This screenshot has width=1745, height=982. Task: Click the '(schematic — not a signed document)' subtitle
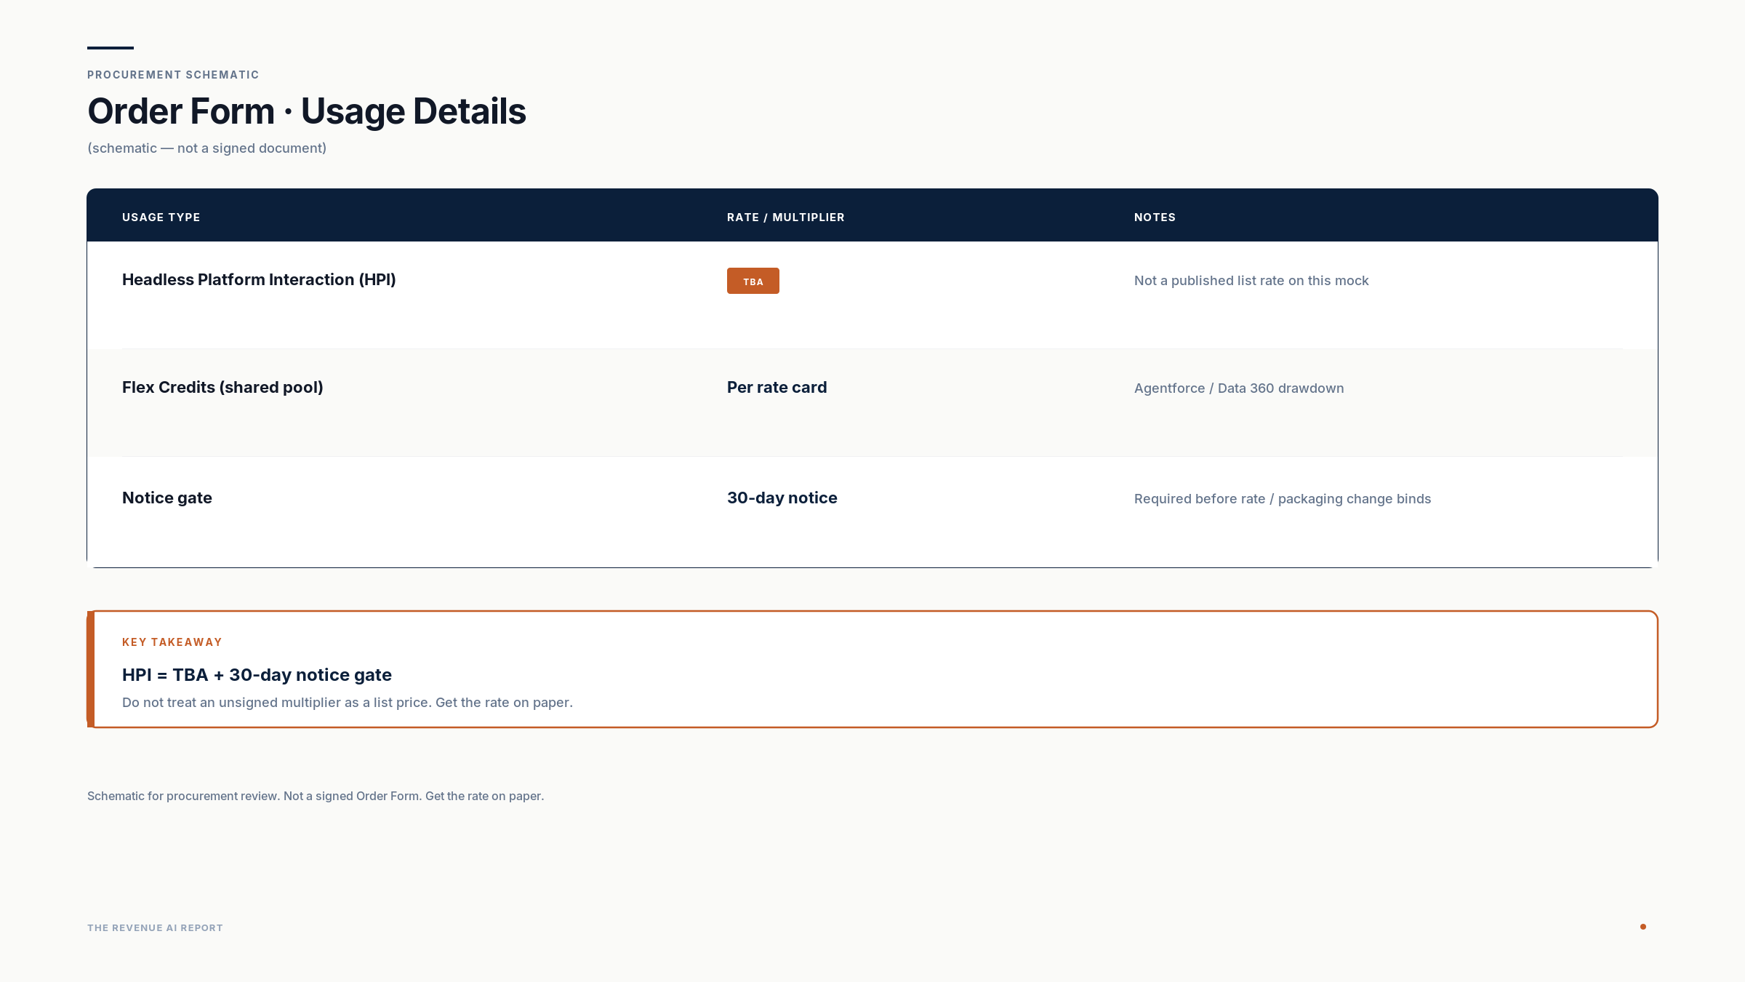tap(206, 148)
